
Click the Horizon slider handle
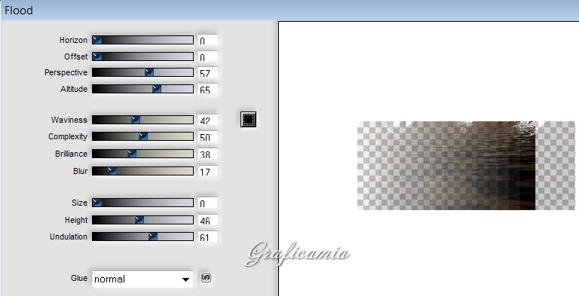click(x=97, y=40)
